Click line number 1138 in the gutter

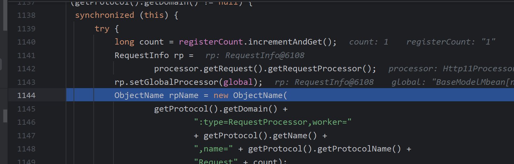click(x=26, y=15)
